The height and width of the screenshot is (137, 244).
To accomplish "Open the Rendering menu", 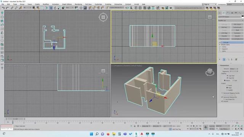I will (78, 4).
